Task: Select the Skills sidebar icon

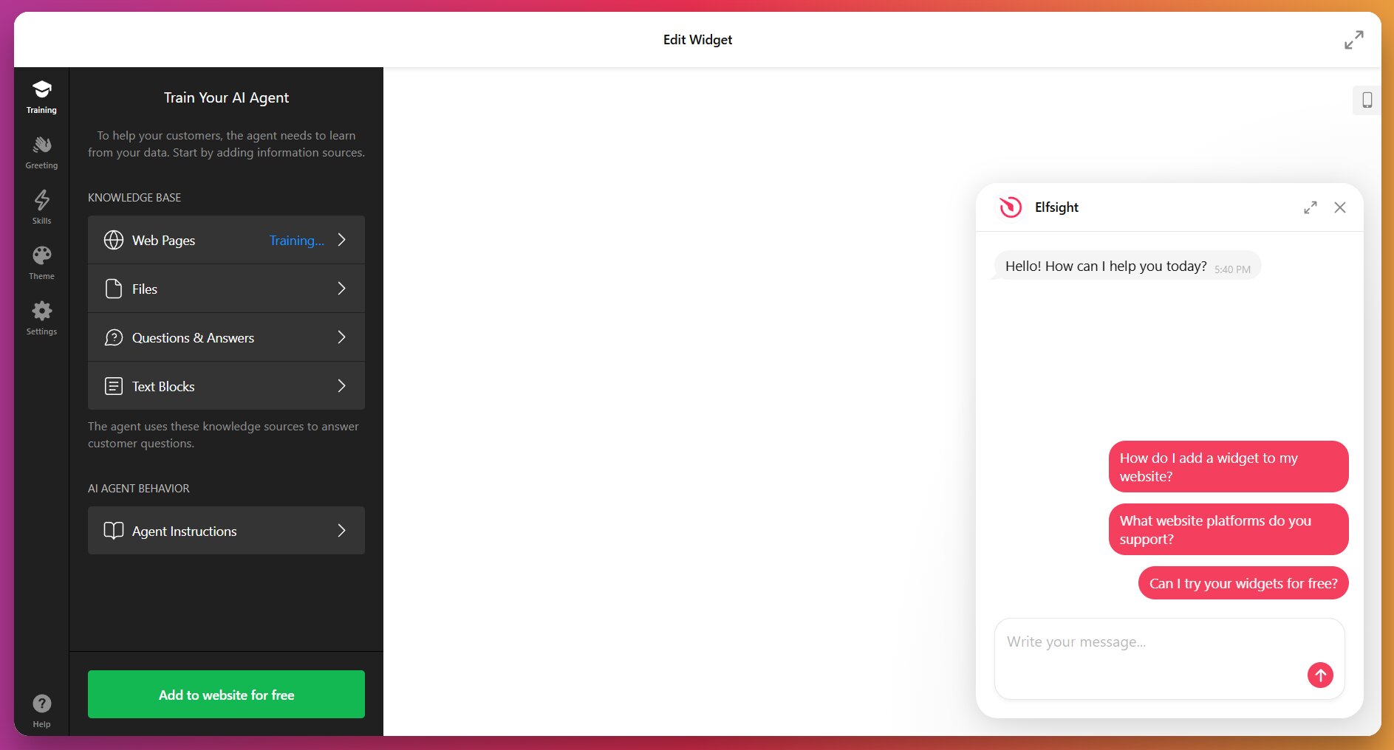Action: click(x=41, y=207)
